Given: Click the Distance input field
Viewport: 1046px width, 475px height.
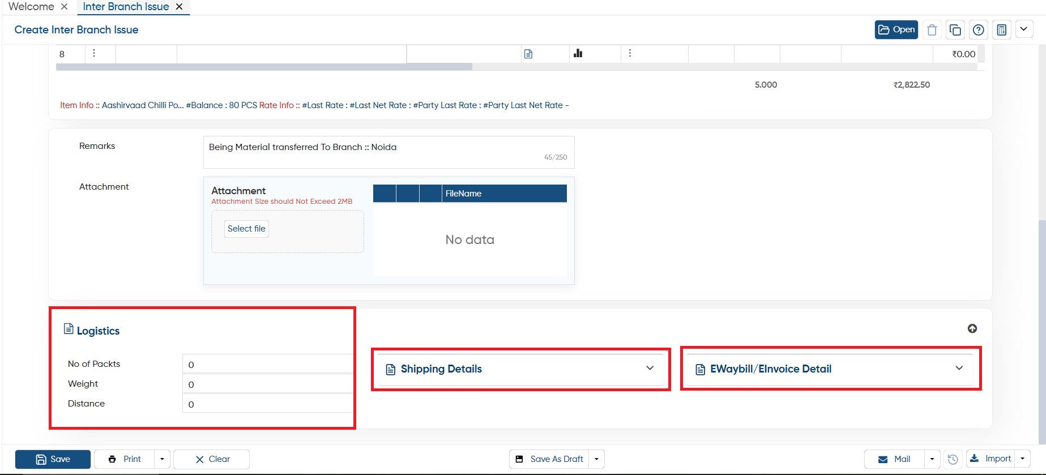Looking at the screenshot, I should click(x=267, y=404).
